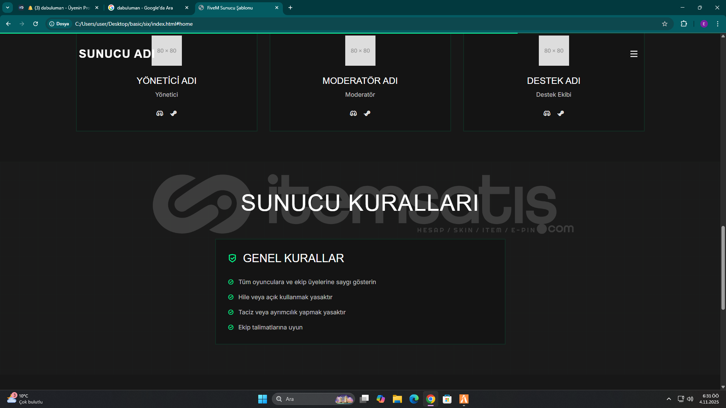Click Steam icon under Moderatör card
Viewport: 726px width, 408px height.
pos(367,113)
